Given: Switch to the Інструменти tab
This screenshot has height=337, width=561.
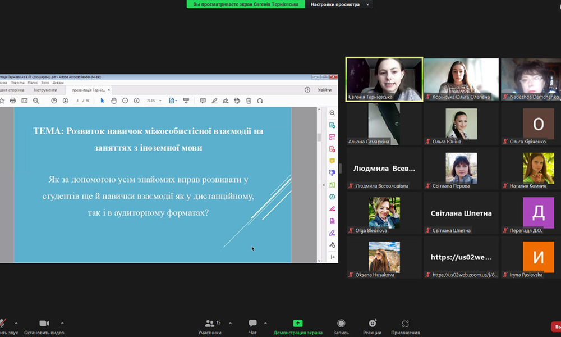Looking at the screenshot, I should [45, 90].
